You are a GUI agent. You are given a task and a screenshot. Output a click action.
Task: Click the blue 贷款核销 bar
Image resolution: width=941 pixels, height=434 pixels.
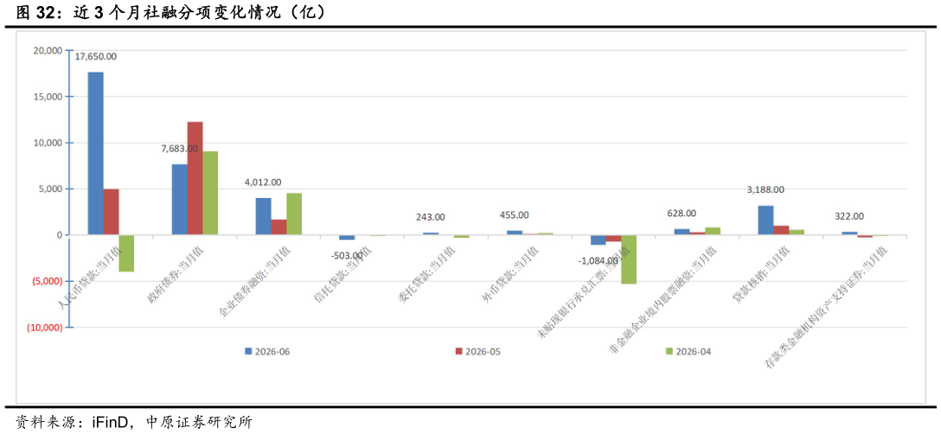click(x=765, y=220)
